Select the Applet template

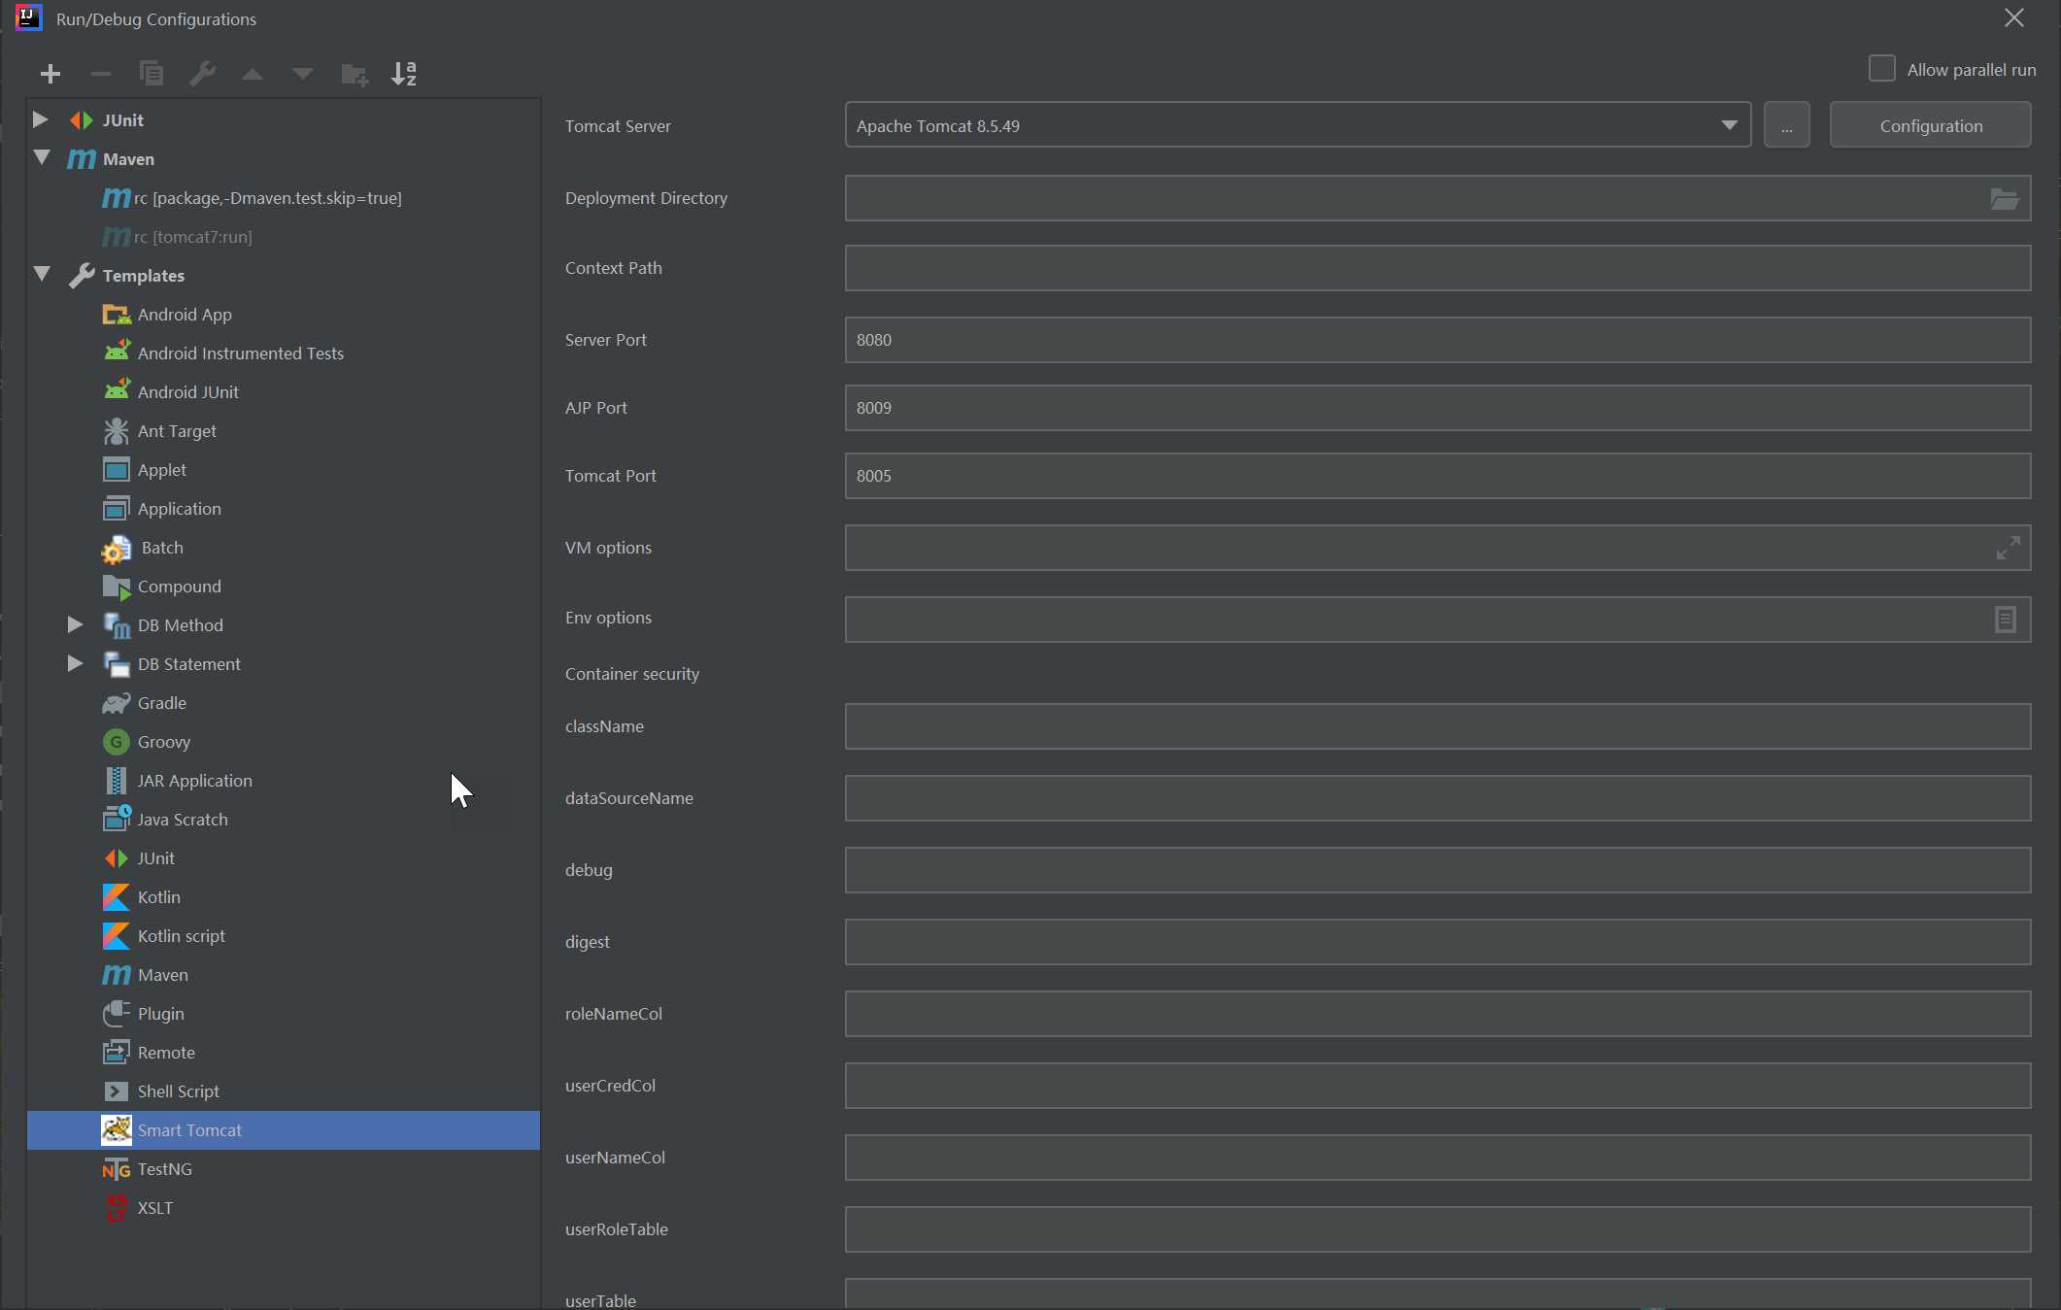tap(161, 470)
